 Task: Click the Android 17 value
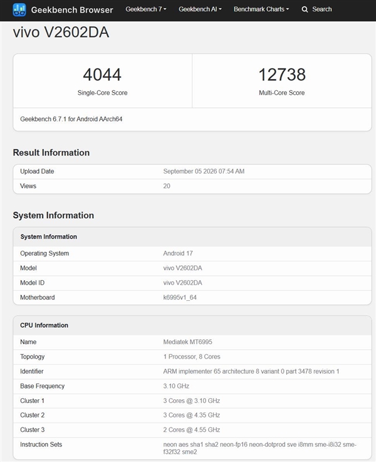pos(178,253)
